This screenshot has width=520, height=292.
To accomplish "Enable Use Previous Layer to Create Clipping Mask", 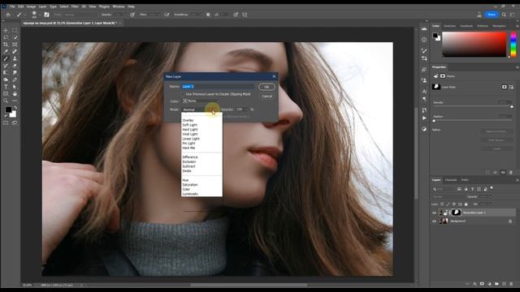I will tap(183, 94).
